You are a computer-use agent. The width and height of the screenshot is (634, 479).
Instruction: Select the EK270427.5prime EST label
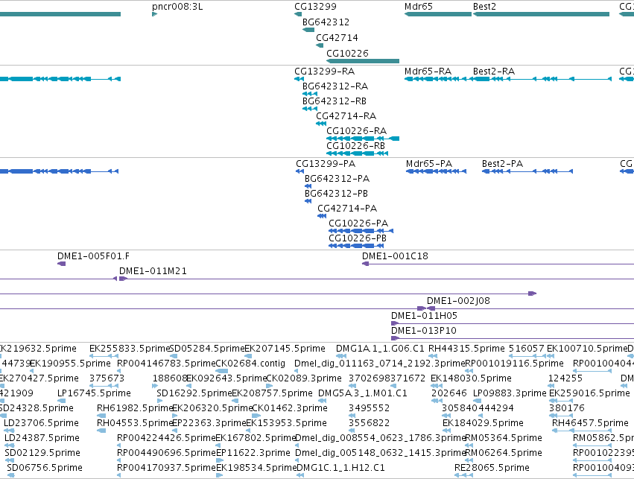39,378
